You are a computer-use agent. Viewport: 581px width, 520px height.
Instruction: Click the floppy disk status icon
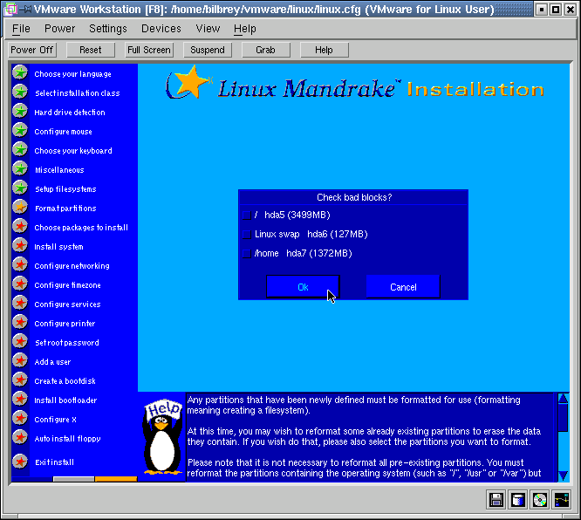[x=496, y=500]
